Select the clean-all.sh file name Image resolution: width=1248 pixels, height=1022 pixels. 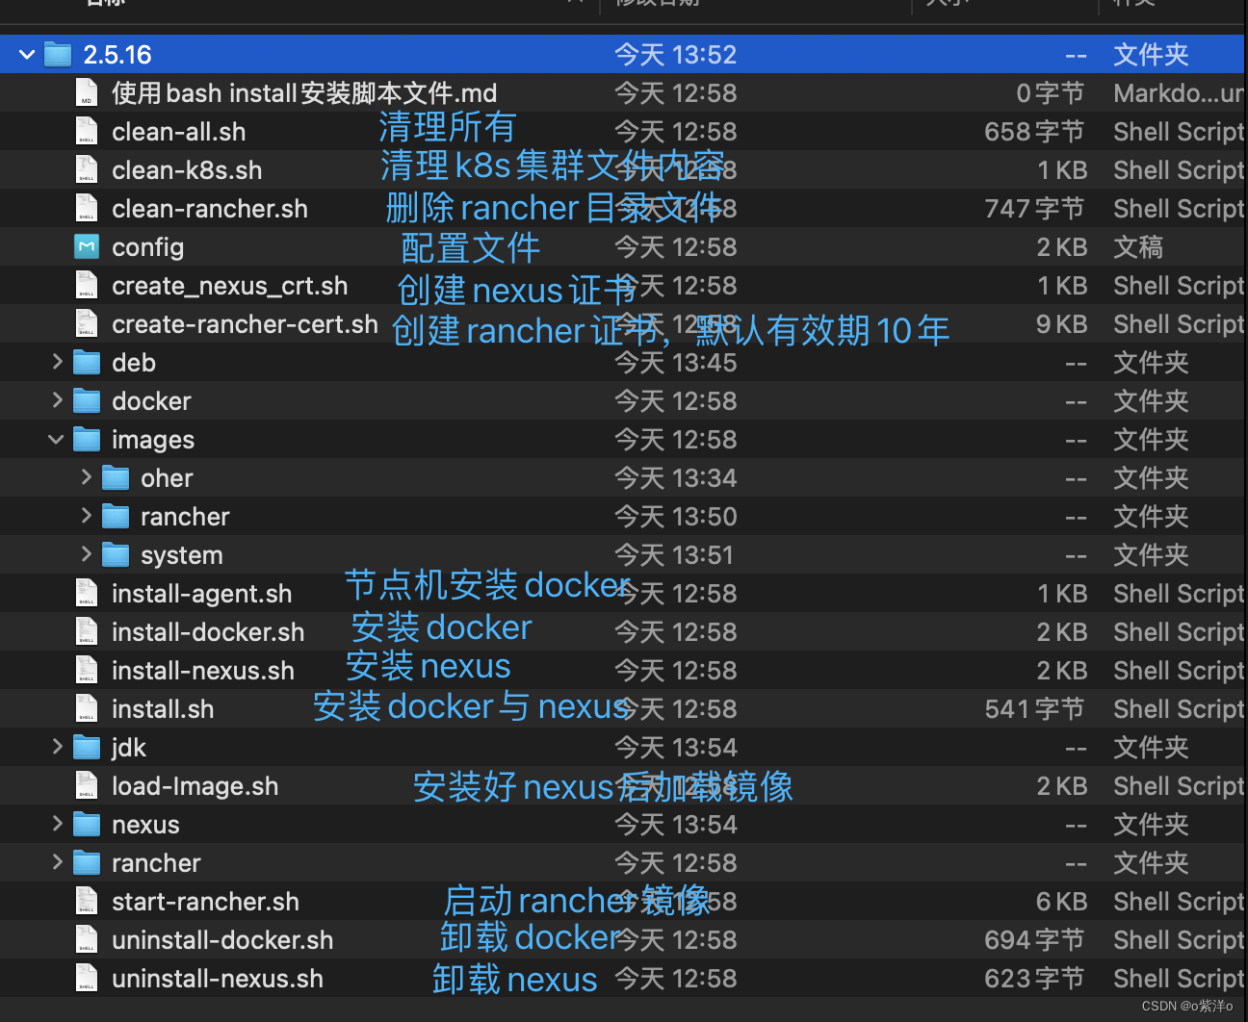click(178, 132)
